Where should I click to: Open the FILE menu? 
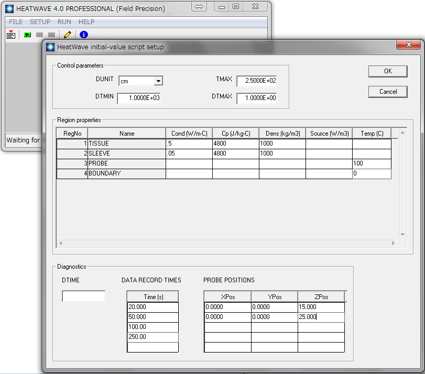(16, 21)
